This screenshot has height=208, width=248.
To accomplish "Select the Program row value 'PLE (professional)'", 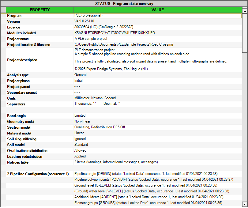I will [x=88, y=15].
